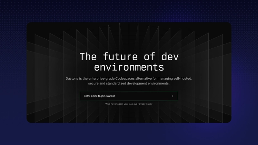
Task: Click the word 'Daytona' in the description
Action: [x=73, y=78]
